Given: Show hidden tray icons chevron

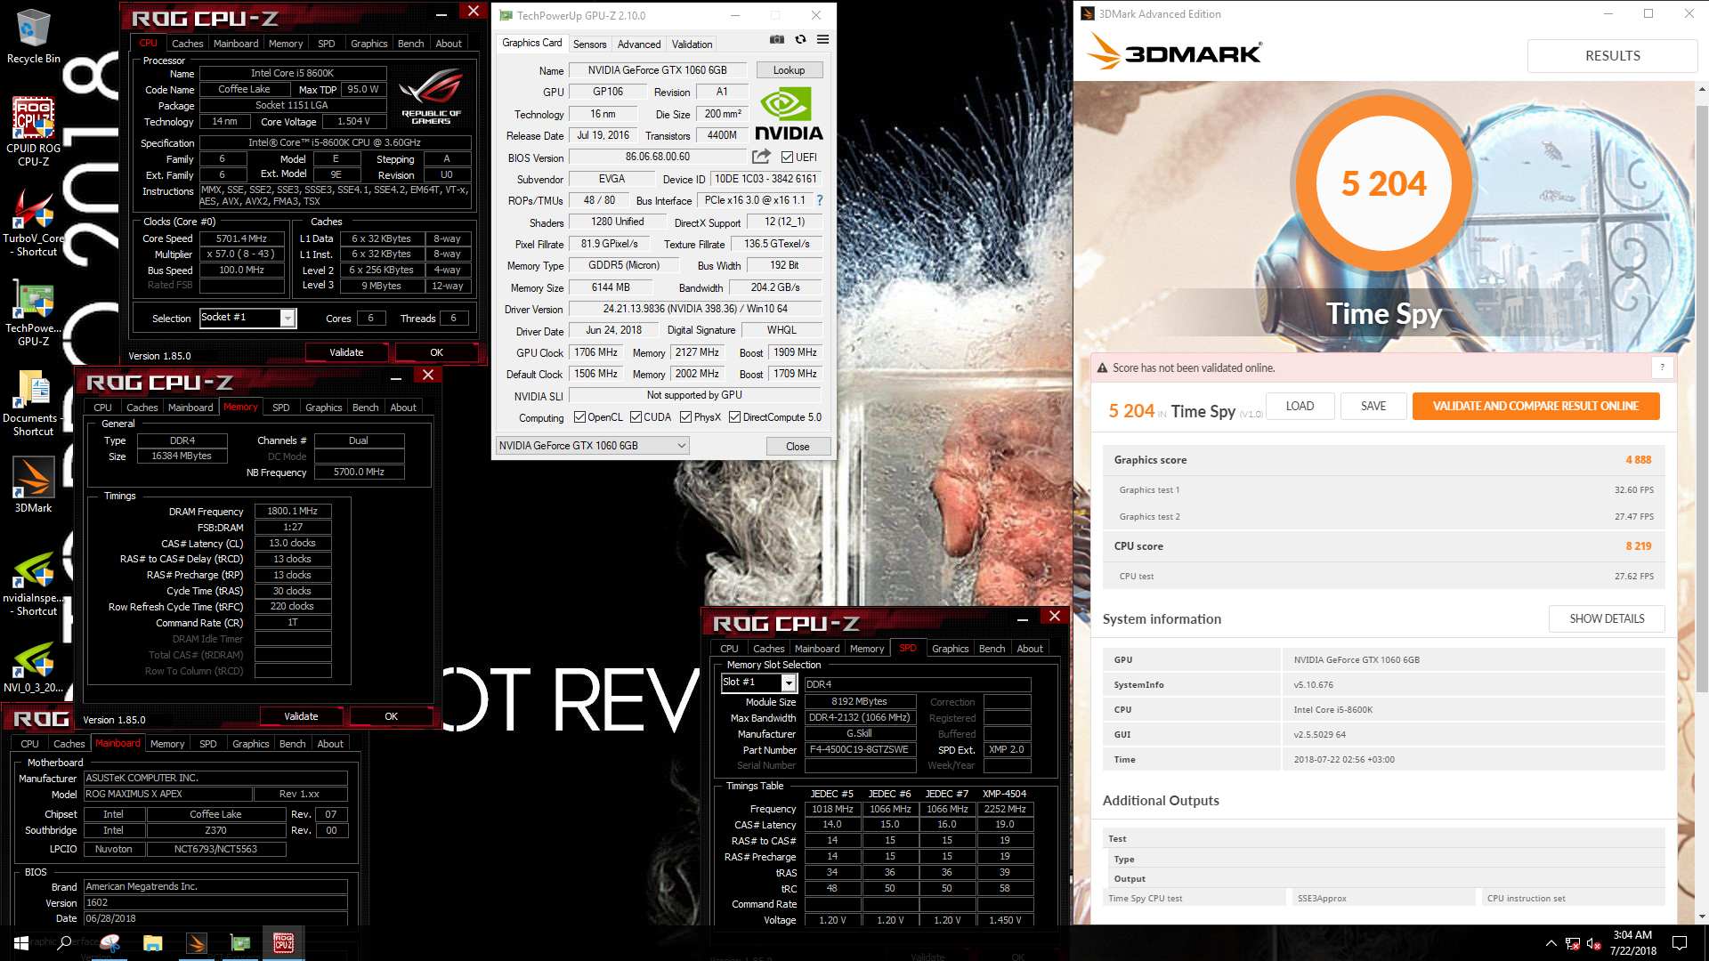Looking at the screenshot, I should (1551, 943).
